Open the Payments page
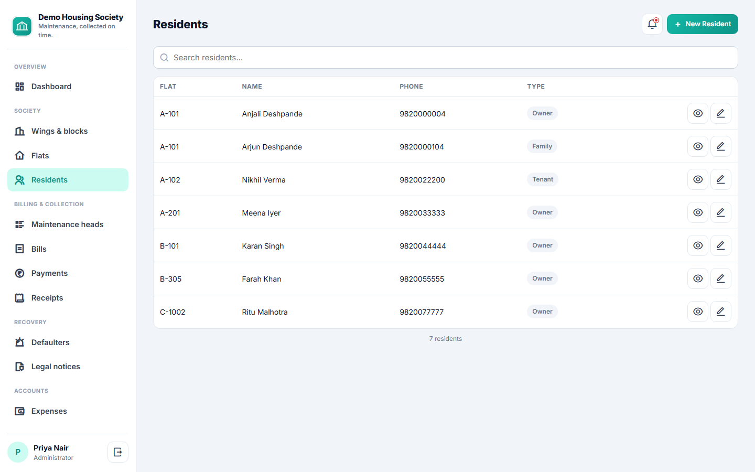 pyautogui.click(x=68, y=273)
